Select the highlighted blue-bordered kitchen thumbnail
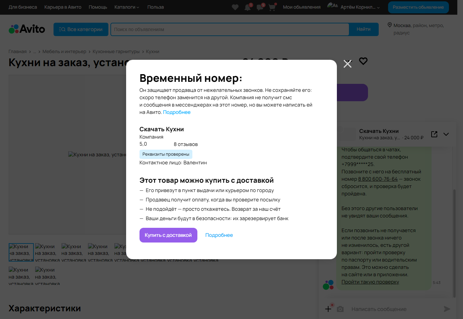 tap(21, 252)
